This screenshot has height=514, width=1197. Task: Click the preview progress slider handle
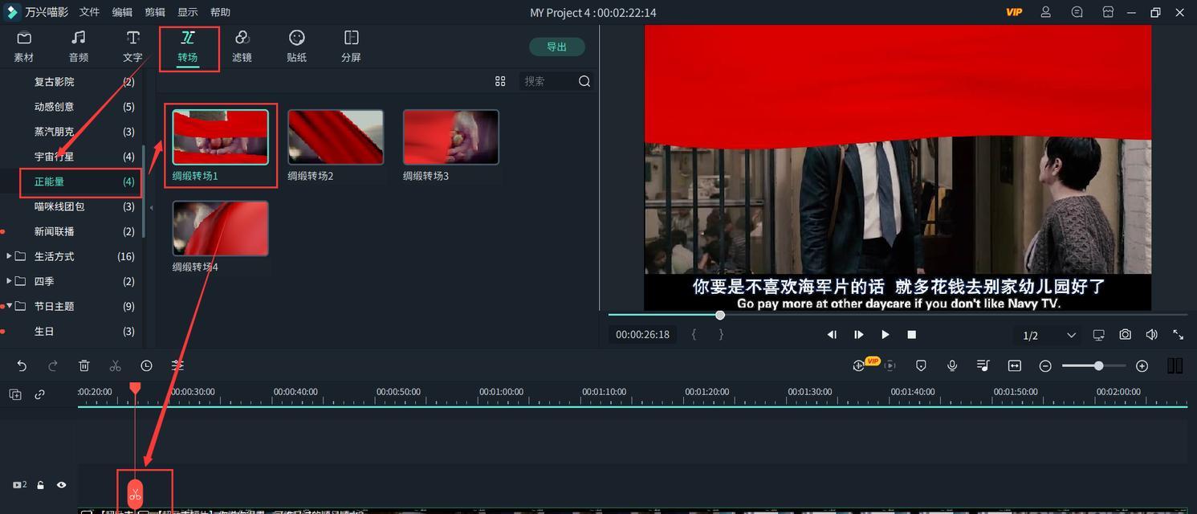pos(720,315)
